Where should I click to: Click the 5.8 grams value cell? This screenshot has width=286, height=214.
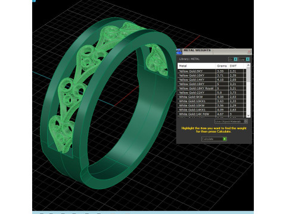coord(222,93)
